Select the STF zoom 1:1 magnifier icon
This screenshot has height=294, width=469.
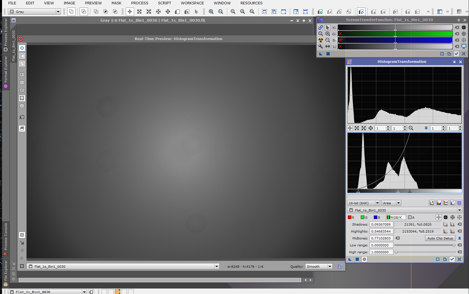(321, 34)
